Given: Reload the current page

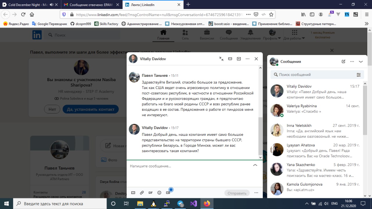Looking at the screenshot, I should point(23,15).
